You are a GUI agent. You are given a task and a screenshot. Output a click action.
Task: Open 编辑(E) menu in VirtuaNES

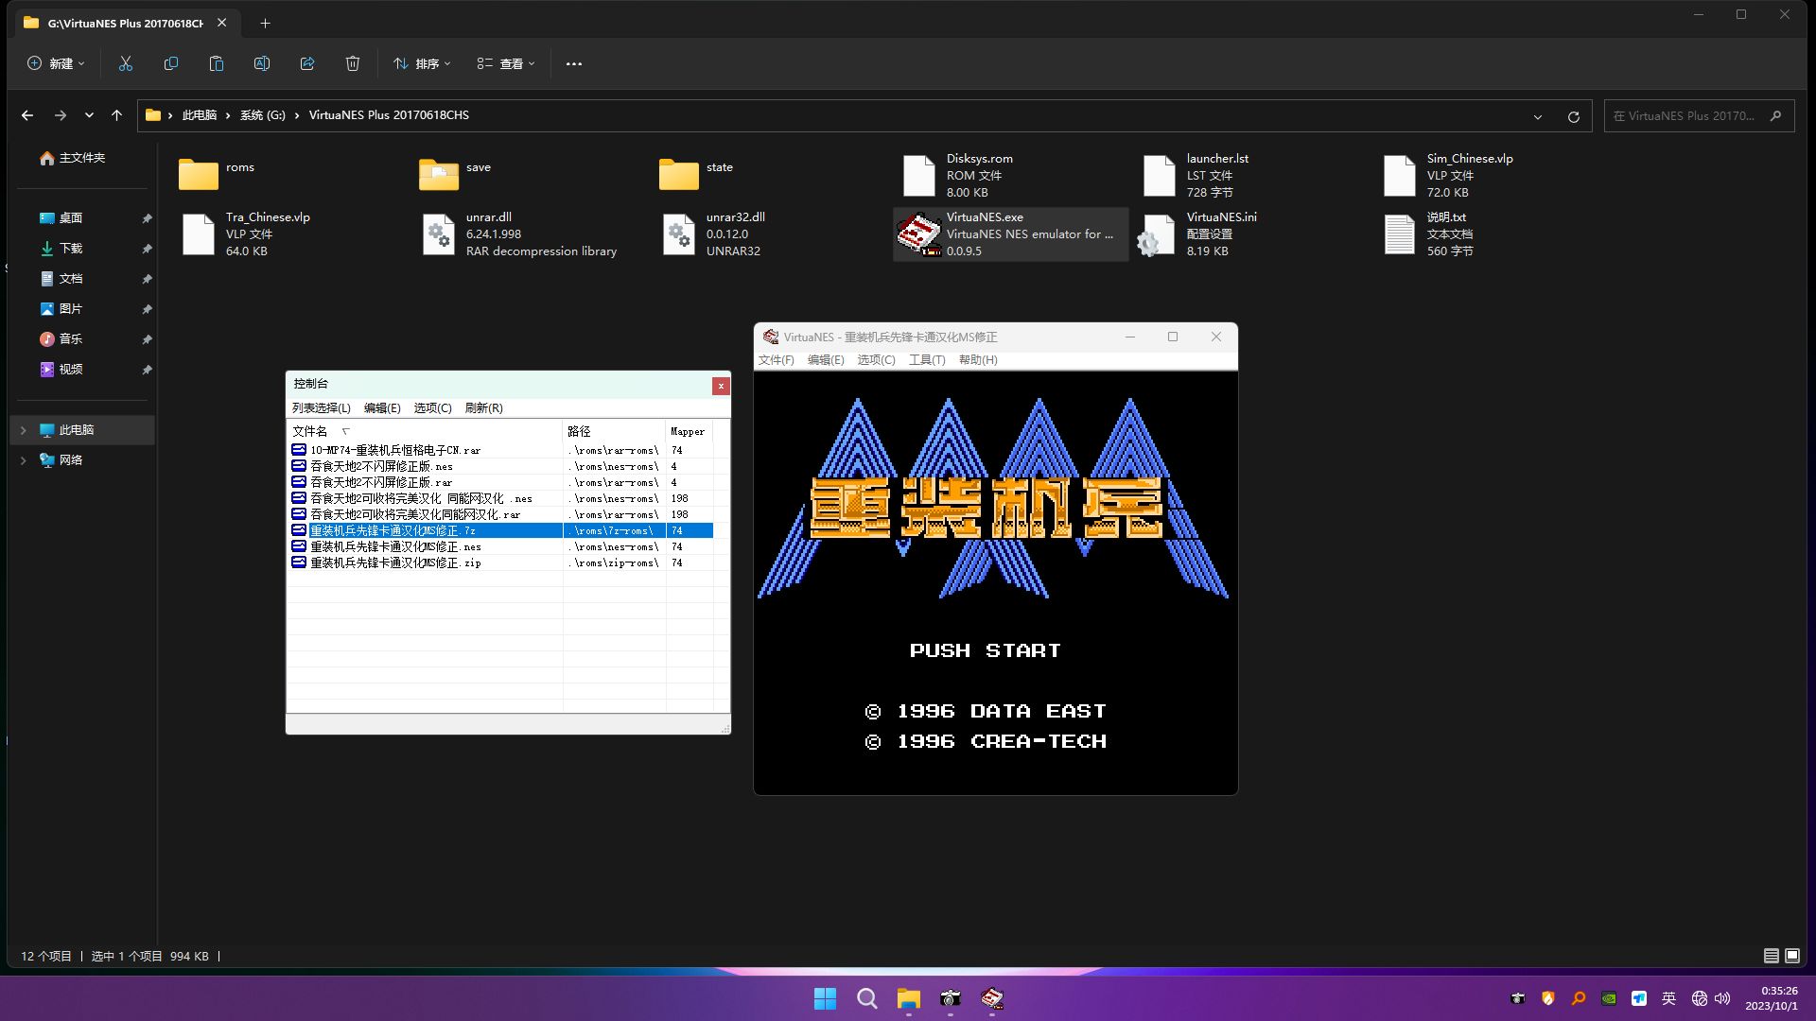click(x=826, y=360)
